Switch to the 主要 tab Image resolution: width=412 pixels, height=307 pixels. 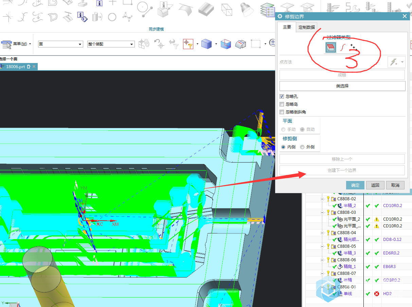[x=287, y=27]
